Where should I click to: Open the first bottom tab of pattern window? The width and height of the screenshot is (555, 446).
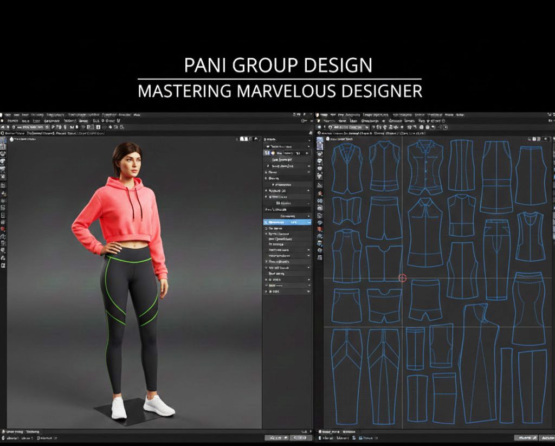coord(329,432)
